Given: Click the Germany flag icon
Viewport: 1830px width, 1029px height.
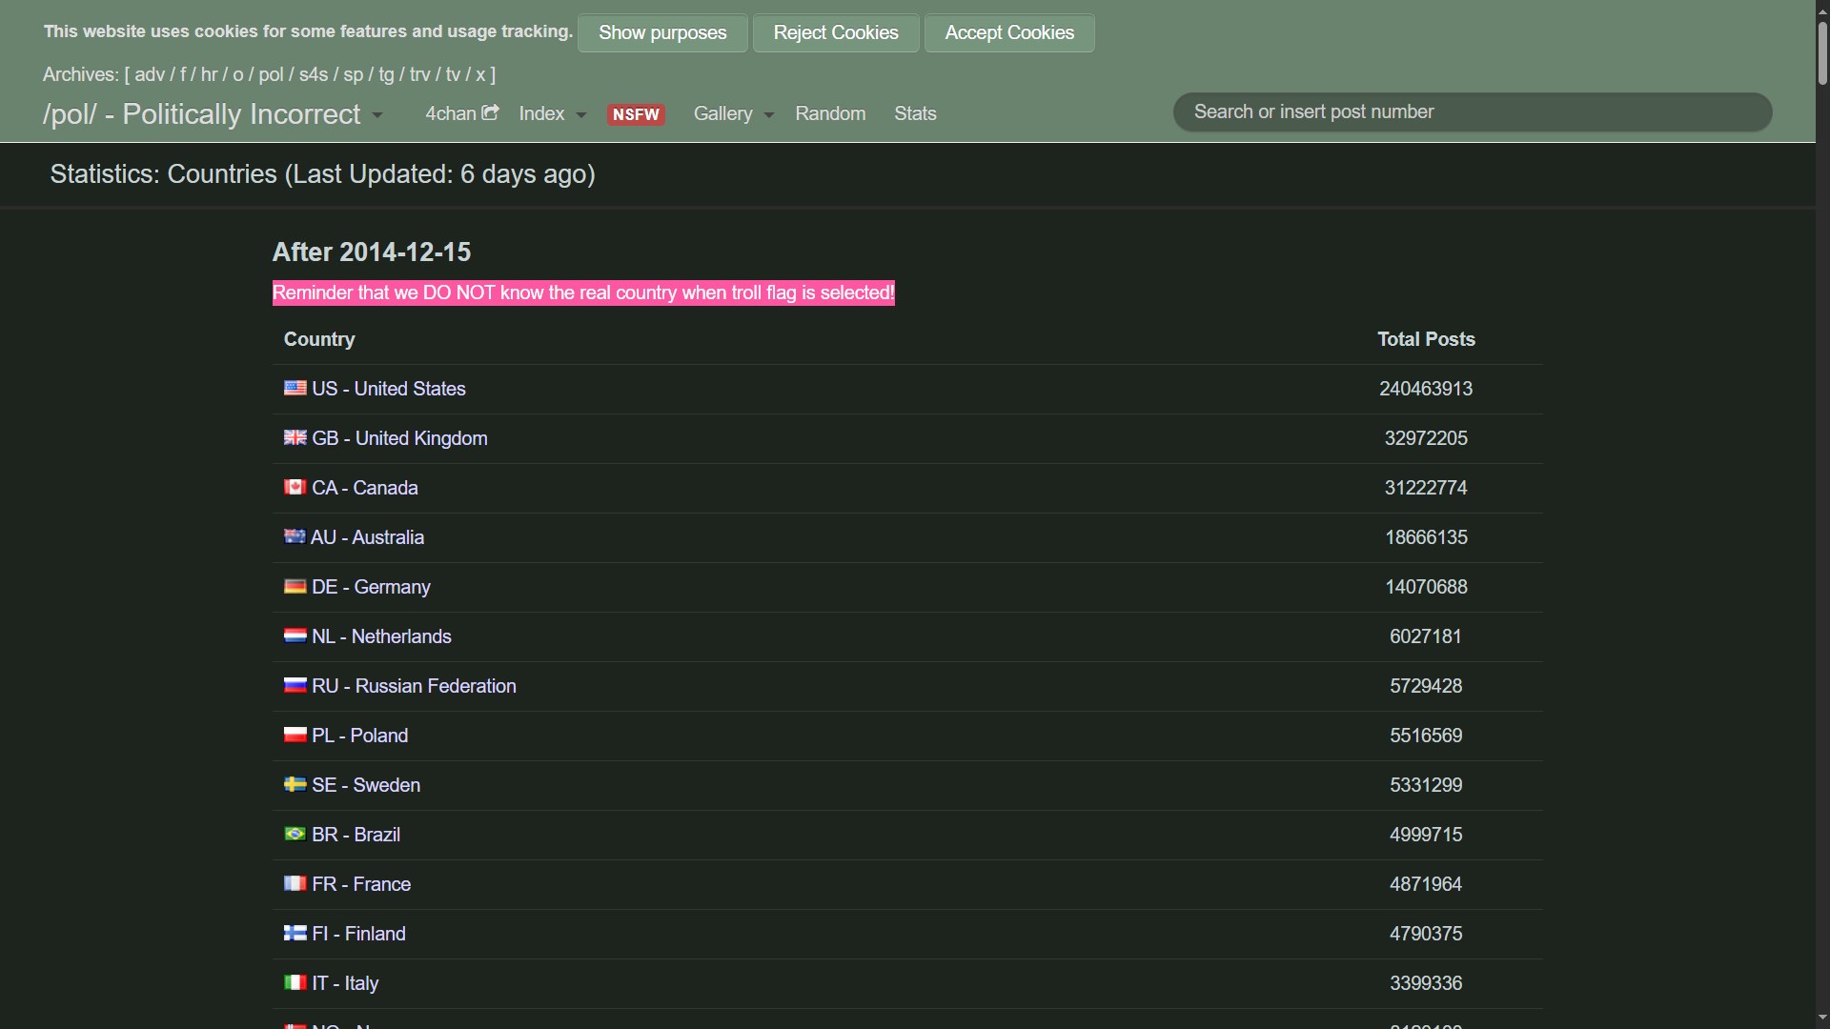Looking at the screenshot, I should pyautogui.click(x=295, y=586).
